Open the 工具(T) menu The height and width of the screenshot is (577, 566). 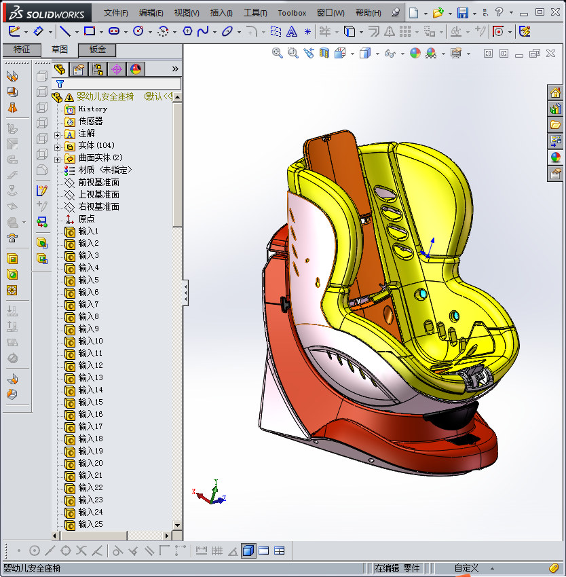pyautogui.click(x=255, y=13)
